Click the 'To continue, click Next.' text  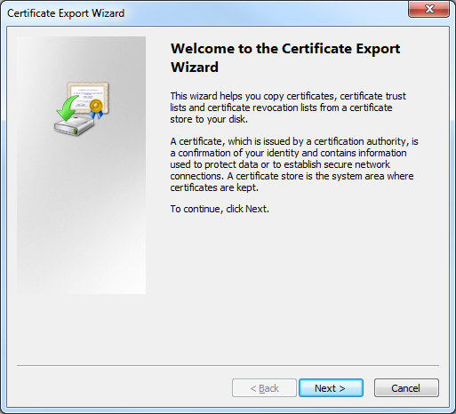coord(220,209)
